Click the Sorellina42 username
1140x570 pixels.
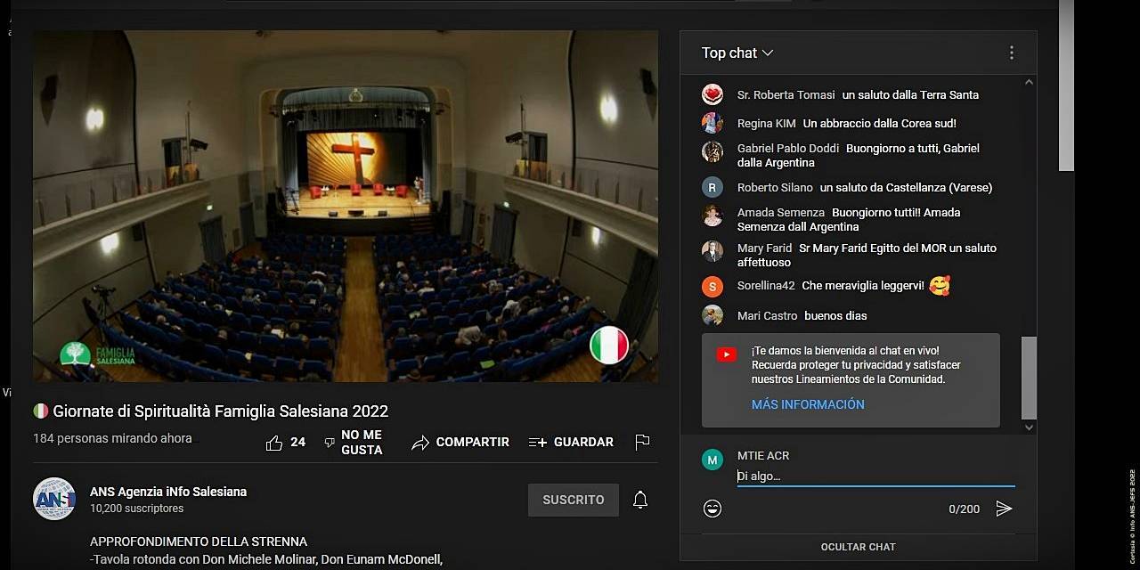pos(766,286)
